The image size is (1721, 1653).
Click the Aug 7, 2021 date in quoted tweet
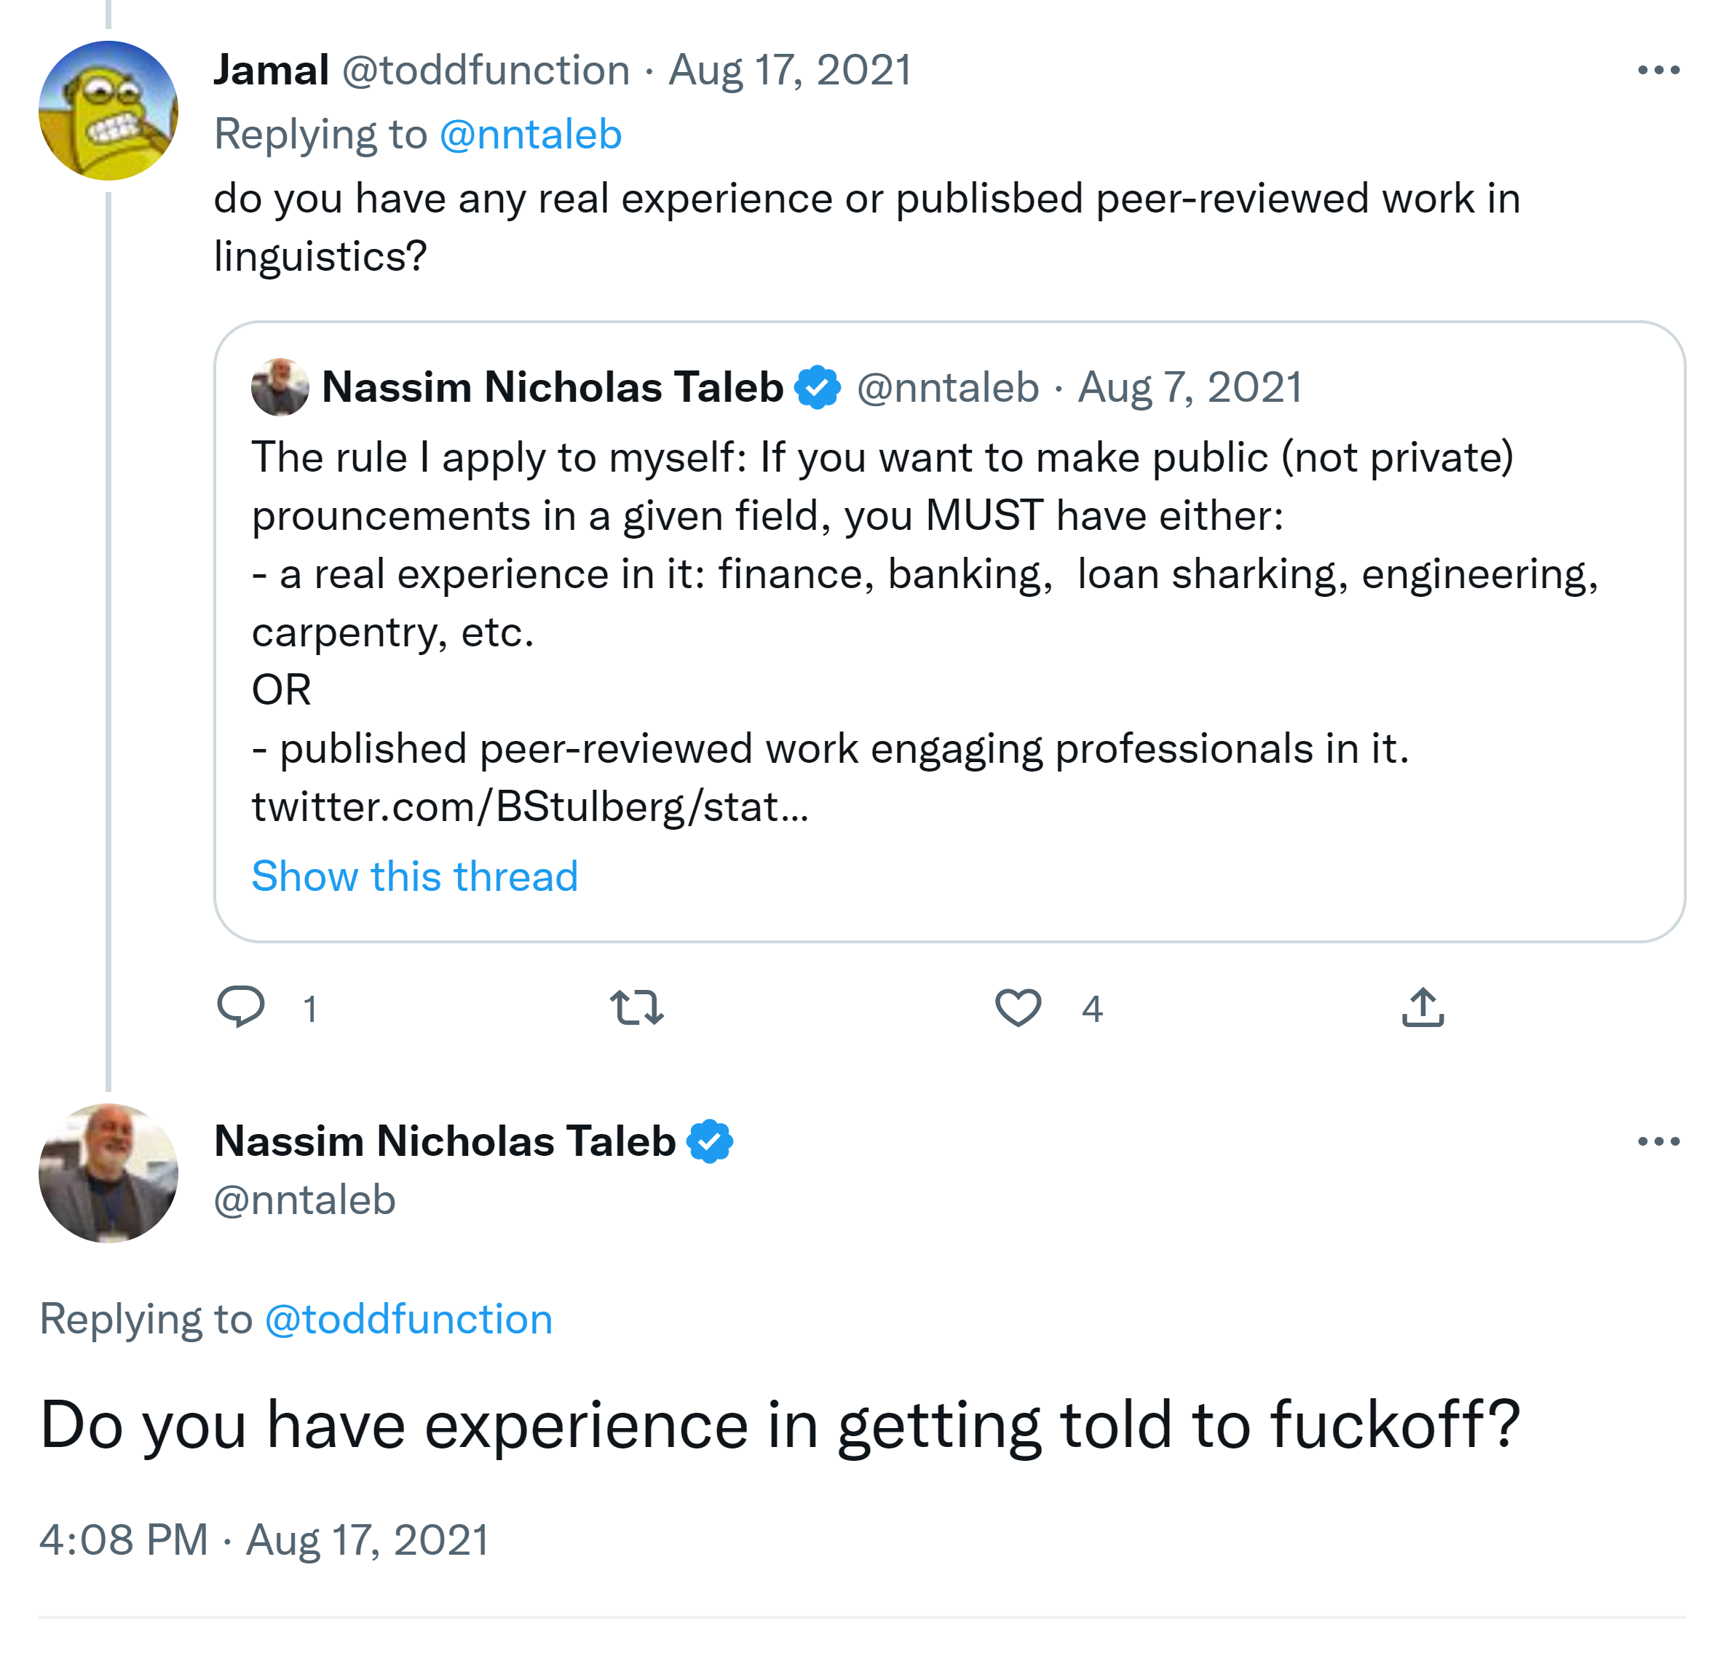[x=1190, y=387]
